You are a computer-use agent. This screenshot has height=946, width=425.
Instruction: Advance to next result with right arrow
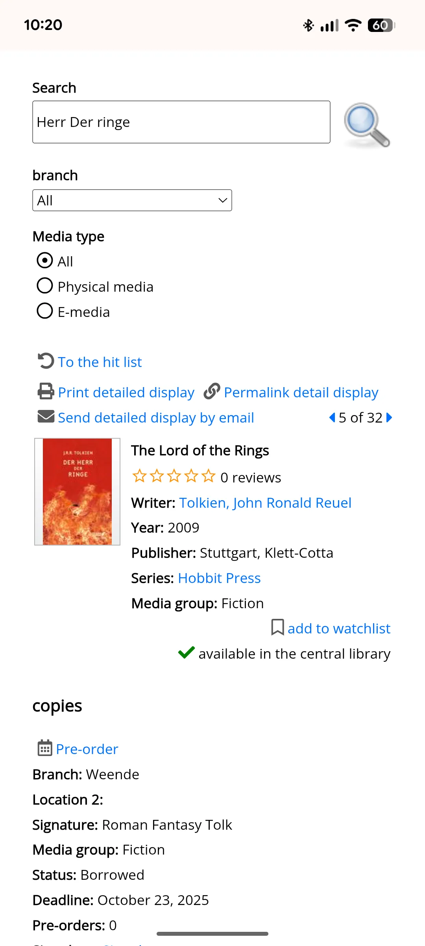click(389, 417)
